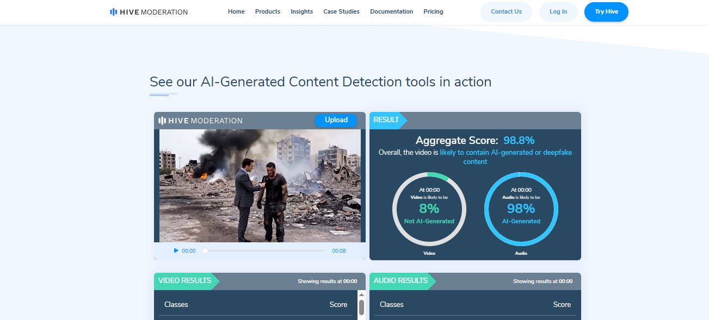Click the Hive logo inside the video panel

[200, 121]
